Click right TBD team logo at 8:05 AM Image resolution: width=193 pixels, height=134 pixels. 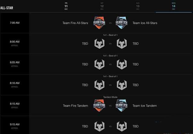point(122,64)
